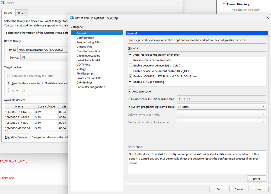This screenshot has width=271, height=194.
Task: Select Dual-Purpose Pins category
Action: 88,51
